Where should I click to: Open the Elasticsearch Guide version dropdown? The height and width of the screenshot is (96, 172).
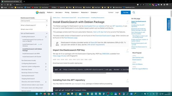click(34, 21)
